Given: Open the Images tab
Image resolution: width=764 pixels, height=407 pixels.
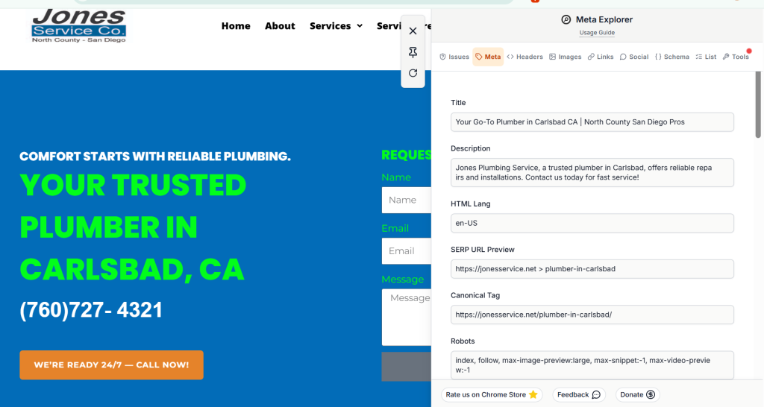Looking at the screenshot, I should [565, 57].
